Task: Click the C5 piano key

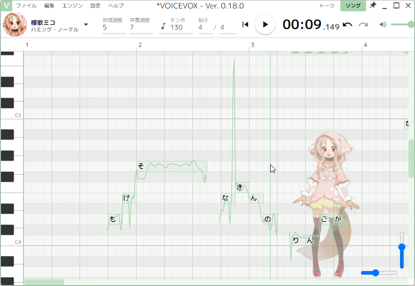Action: click(12, 114)
